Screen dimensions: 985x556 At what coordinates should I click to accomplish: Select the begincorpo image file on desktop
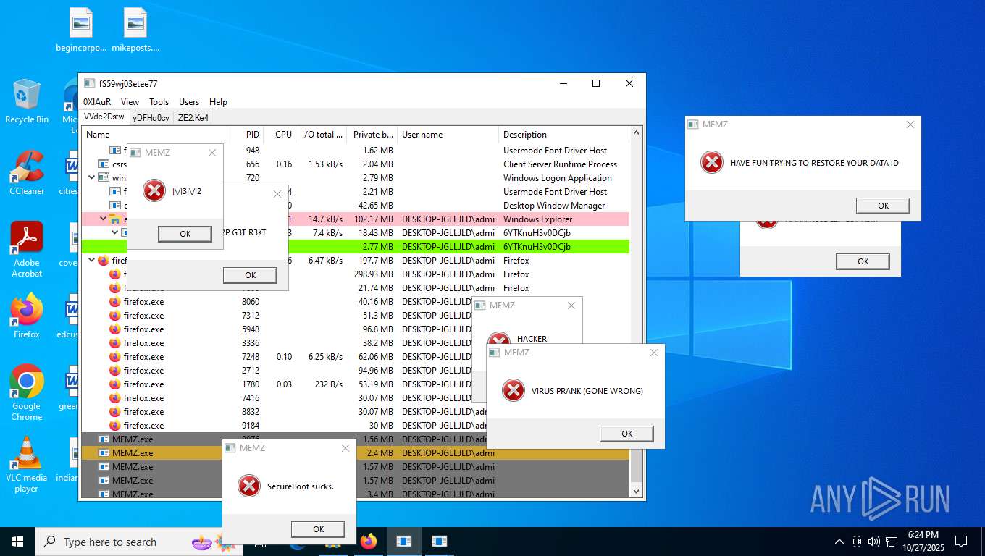pyautogui.click(x=81, y=30)
